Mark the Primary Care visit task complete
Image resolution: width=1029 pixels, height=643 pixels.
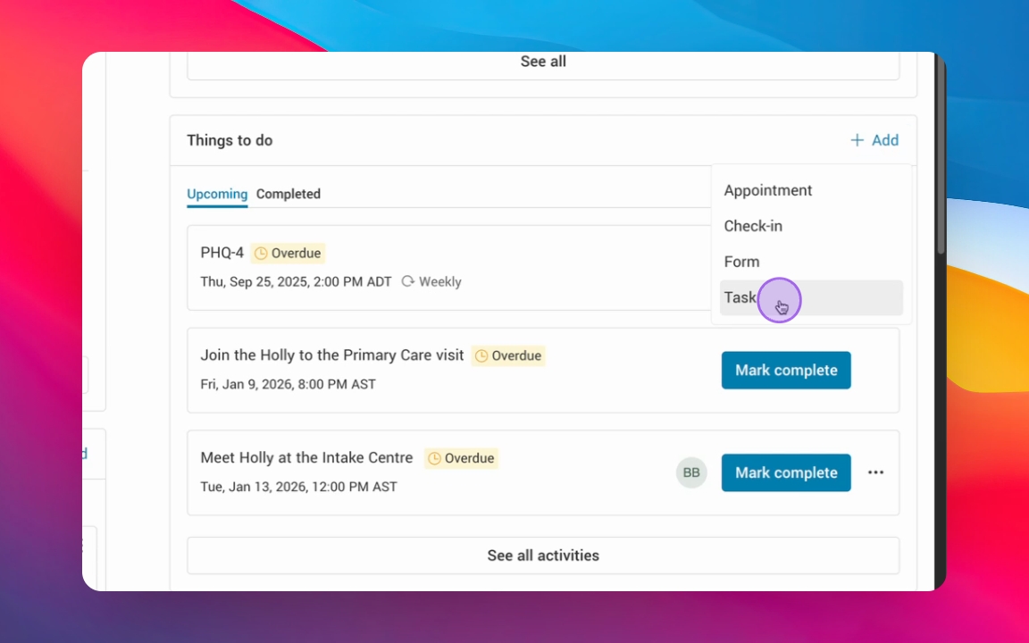pyautogui.click(x=786, y=370)
